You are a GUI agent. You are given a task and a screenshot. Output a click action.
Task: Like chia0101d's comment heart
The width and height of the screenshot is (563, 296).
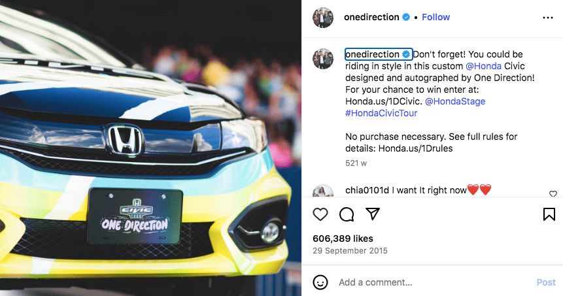(x=553, y=194)
